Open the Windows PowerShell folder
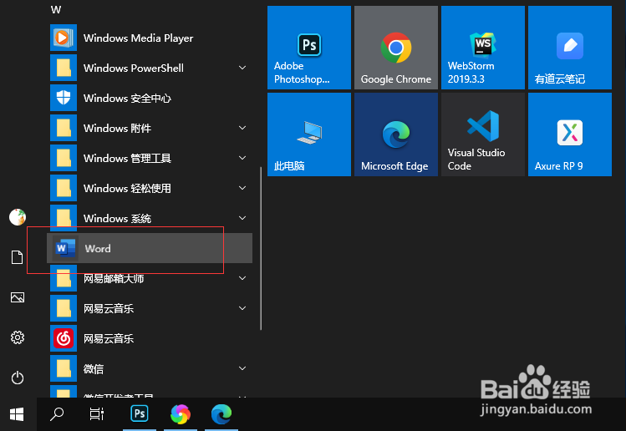 tap(150, 68)
